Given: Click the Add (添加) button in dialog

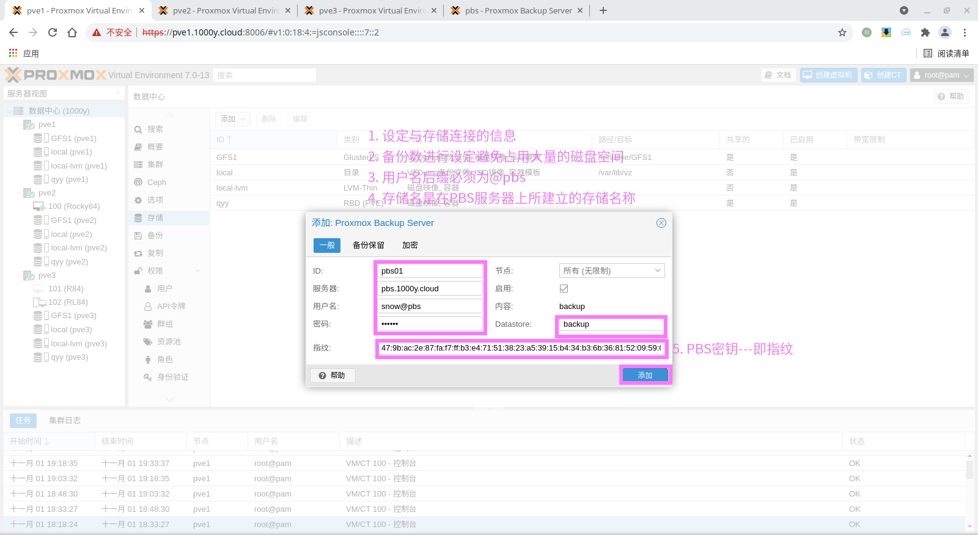Looking at the screenshot, I should 645,375.
